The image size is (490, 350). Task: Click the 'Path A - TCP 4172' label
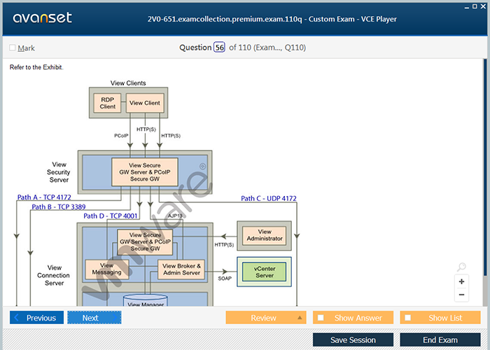(x=44, y=197)
